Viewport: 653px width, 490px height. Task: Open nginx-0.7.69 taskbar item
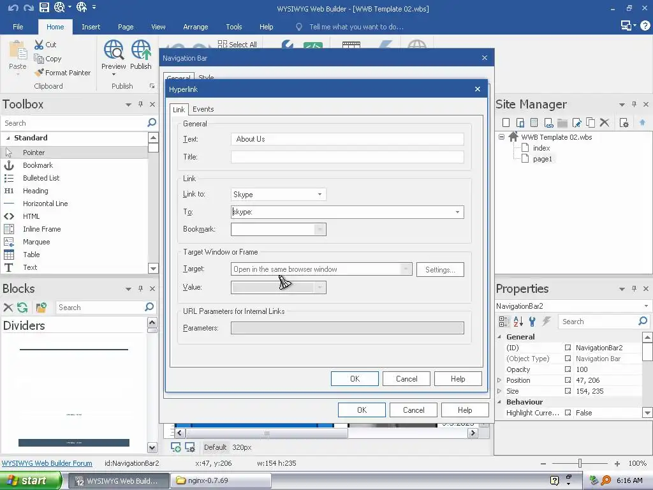click(222, 480)
